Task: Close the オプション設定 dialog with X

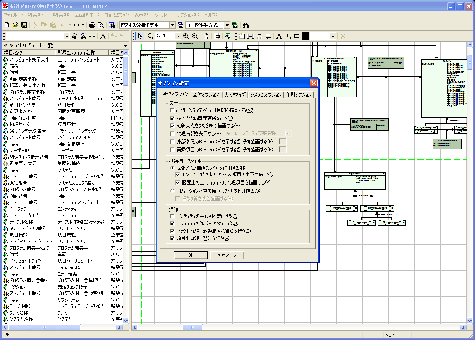Action: (x=313, y=83)
